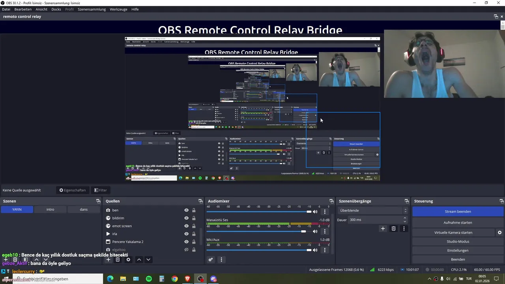Enable Studio-Modus
This screenshot has height=284, width=505.
coord(458,241)
